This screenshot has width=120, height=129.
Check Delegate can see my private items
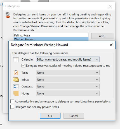pos(12,107)
